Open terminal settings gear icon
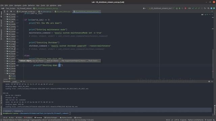This screenshot has width=216, height=121. pyautogui.click(x=209, y=81)
